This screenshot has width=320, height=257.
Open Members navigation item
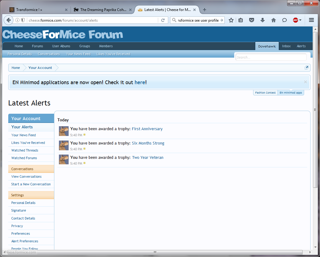(x=106, y=46)
